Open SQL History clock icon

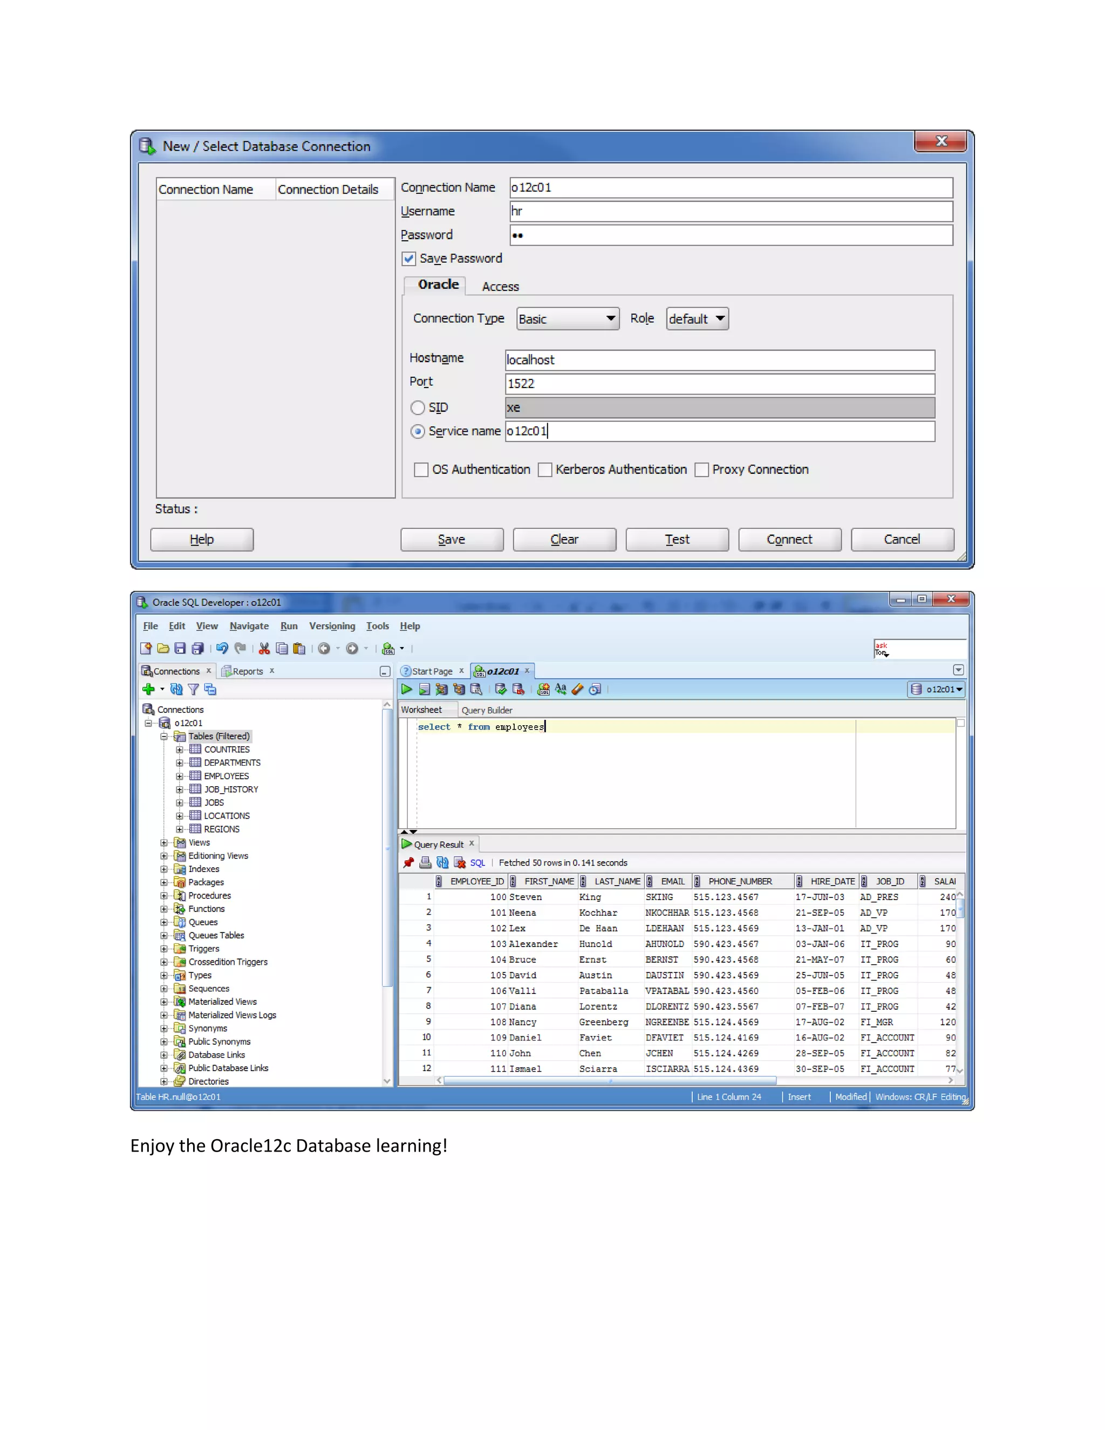click(x=595, y=689)
